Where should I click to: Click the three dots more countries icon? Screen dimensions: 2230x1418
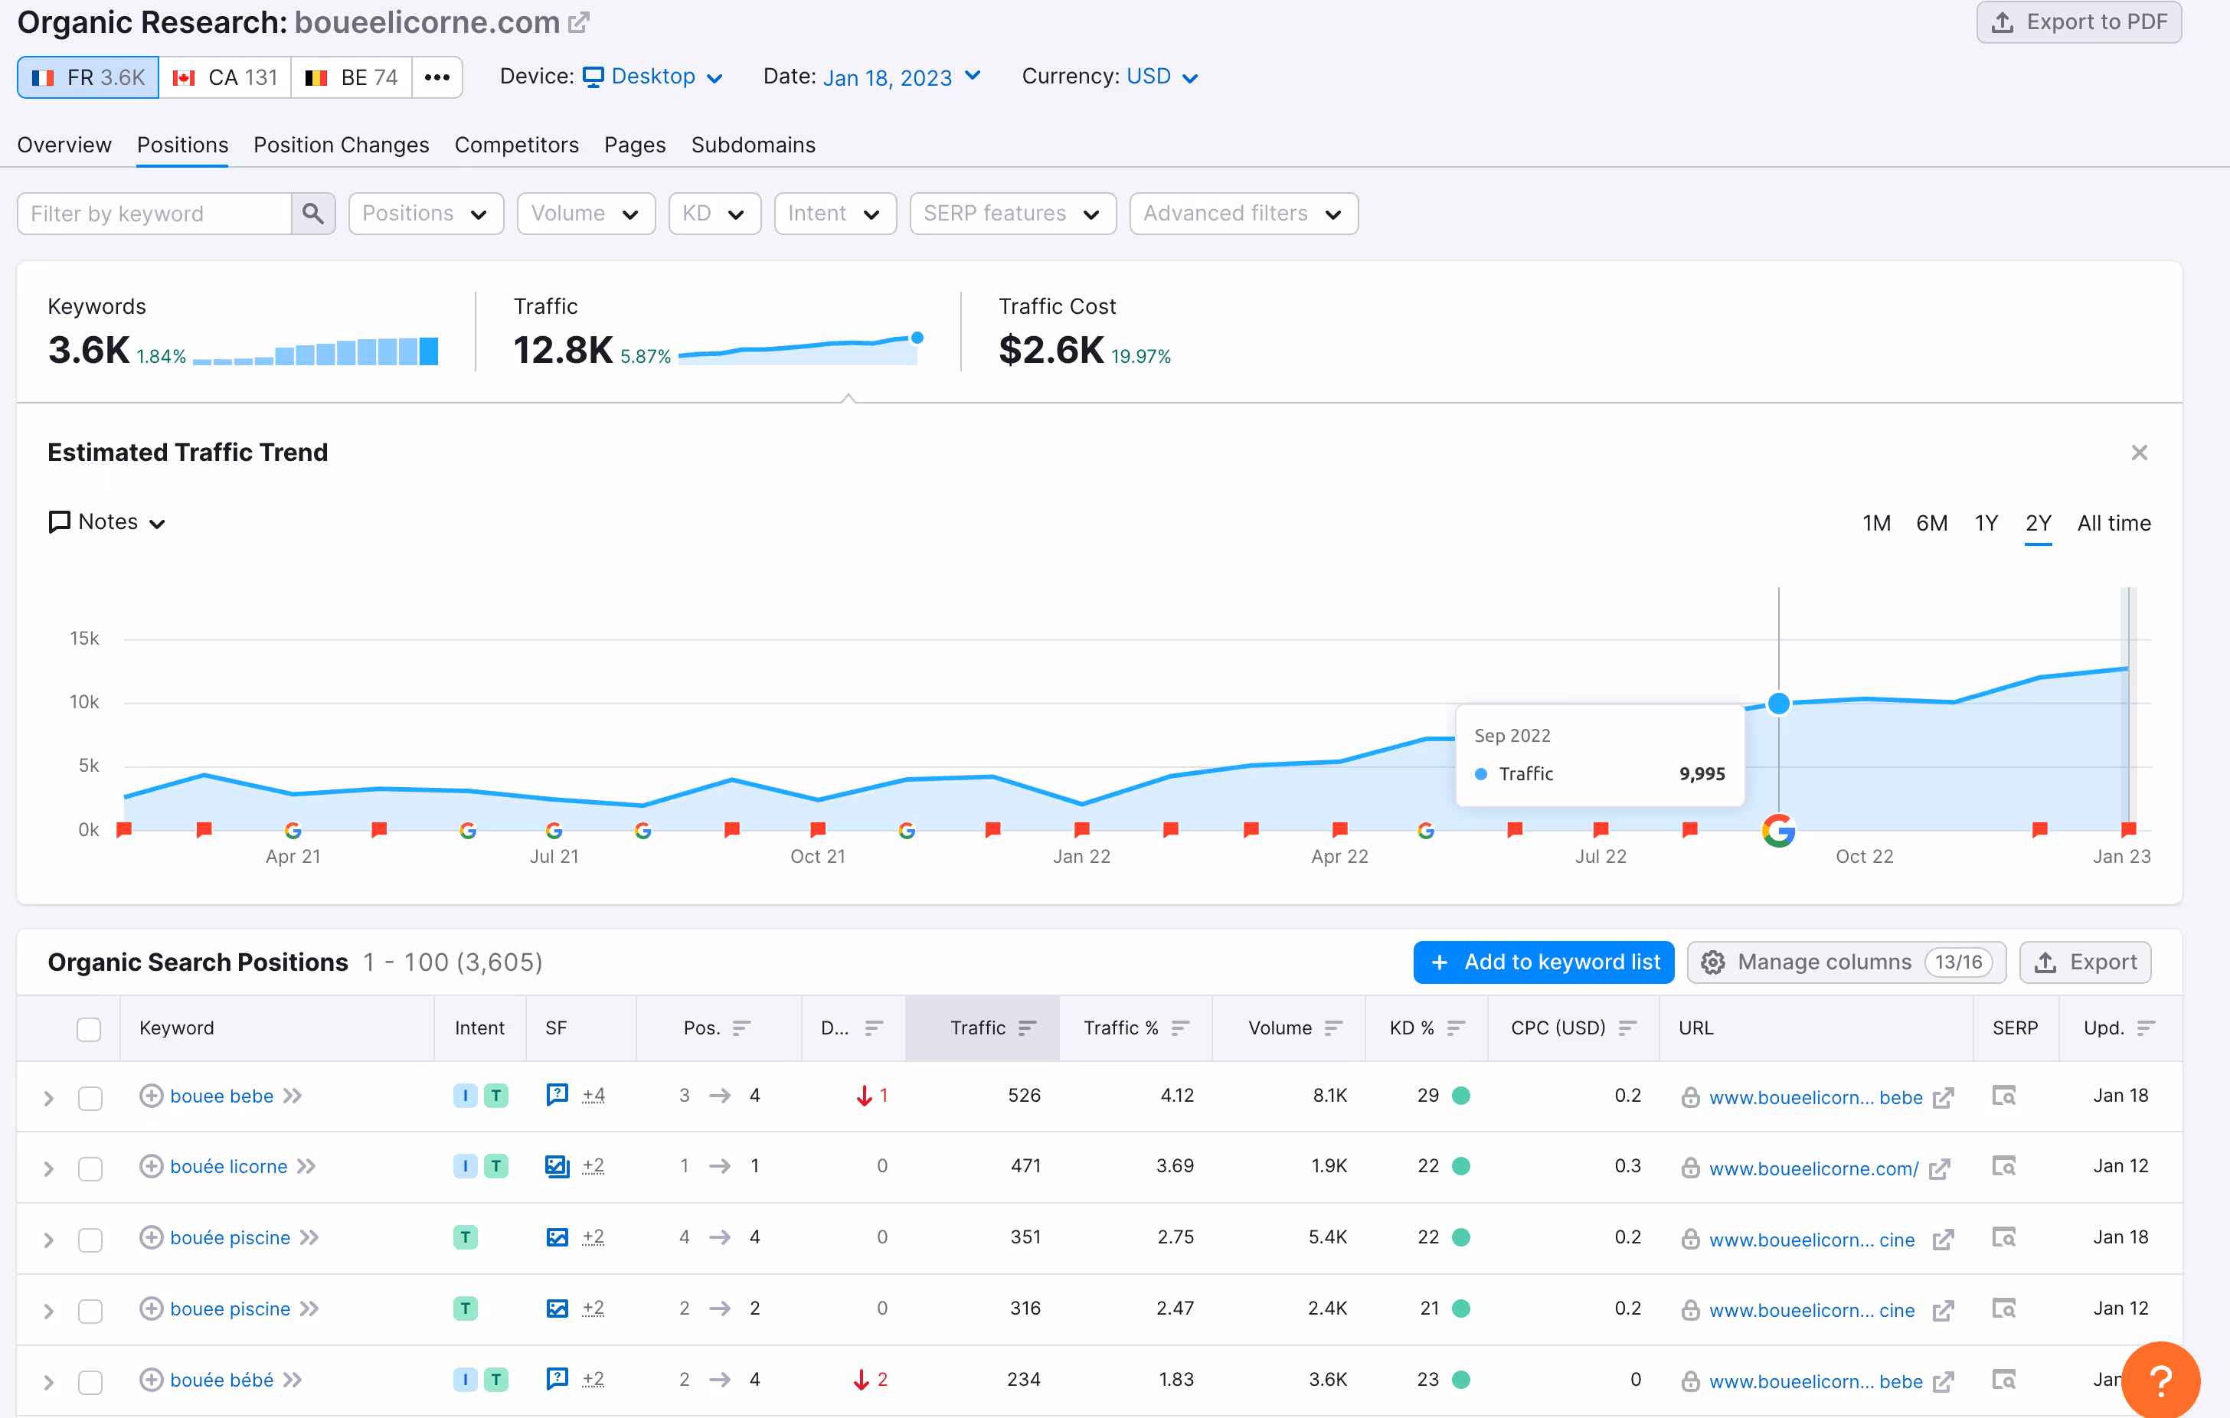[x=437, y=77]
